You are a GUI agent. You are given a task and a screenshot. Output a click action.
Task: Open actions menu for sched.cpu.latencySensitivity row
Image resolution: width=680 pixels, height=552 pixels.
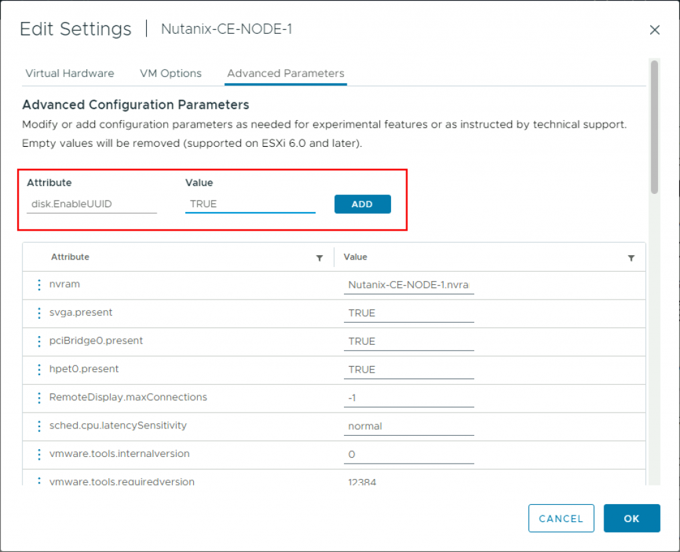click(39, 426)
